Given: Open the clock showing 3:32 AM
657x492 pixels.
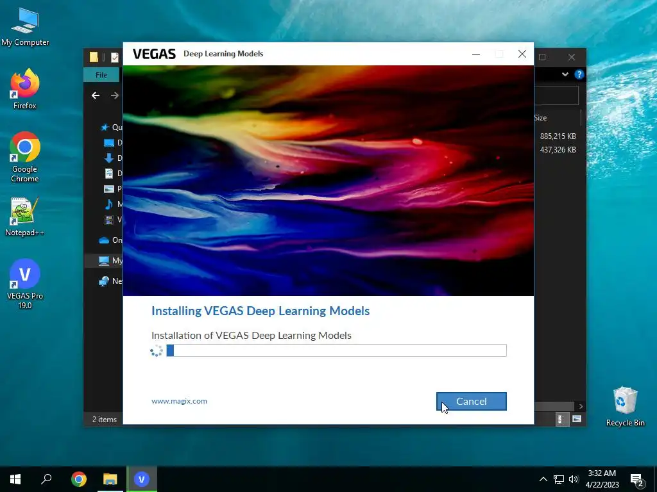Looking at the screenshot, I should [602, 479].
